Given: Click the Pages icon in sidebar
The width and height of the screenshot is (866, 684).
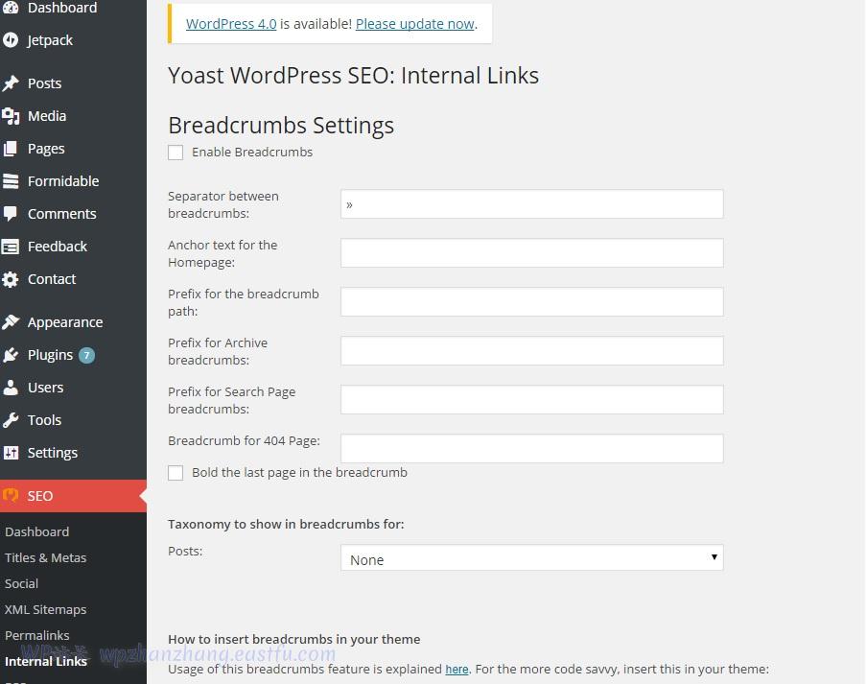Looking at the screenshot, I should point(11,149).
